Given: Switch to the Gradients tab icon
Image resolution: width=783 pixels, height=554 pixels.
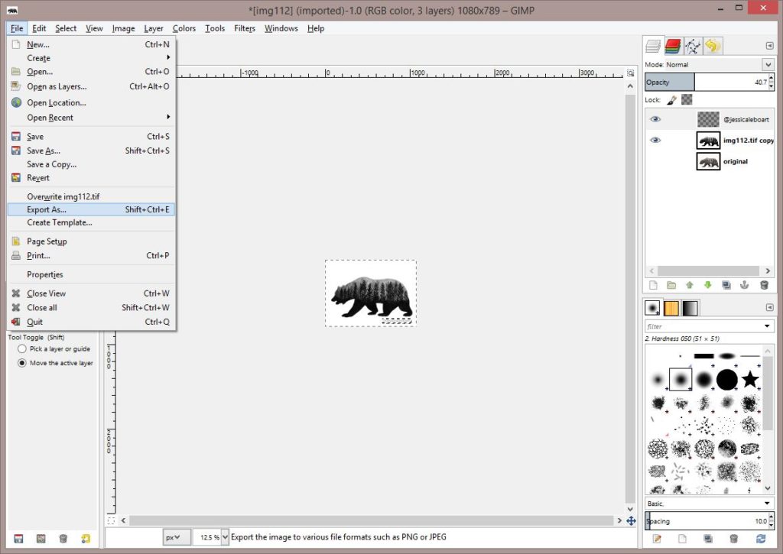Looking at the screenshot, I should 690,308.
